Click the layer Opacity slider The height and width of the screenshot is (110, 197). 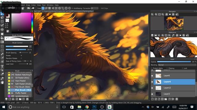(x=174, y=62)
